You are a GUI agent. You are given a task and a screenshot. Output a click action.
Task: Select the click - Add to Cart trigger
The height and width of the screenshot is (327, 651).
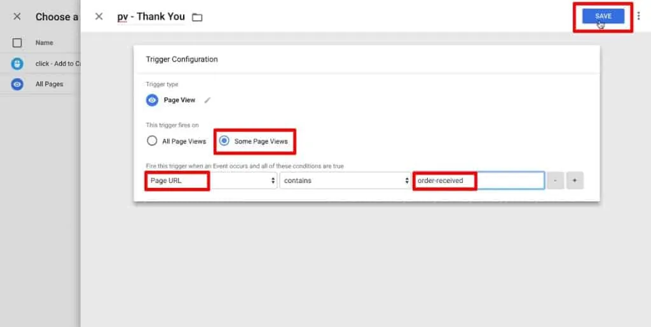pyautogui.click(x=40, y=63)
